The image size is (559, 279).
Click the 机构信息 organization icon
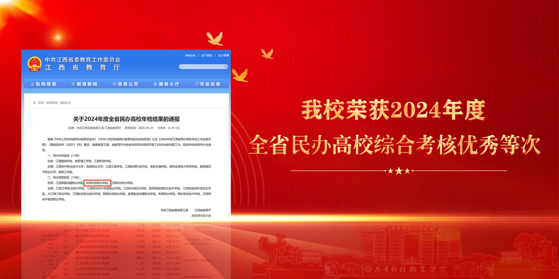(32, 84)
